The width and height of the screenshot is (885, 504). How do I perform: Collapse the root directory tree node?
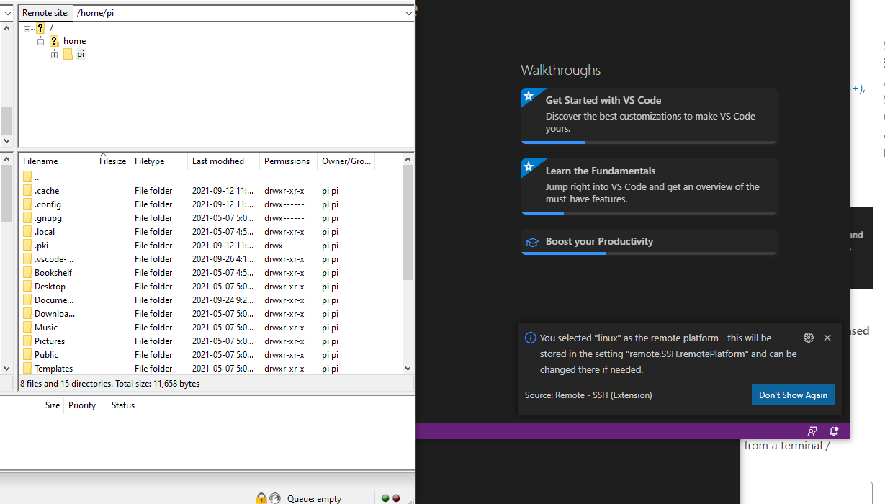27,29
